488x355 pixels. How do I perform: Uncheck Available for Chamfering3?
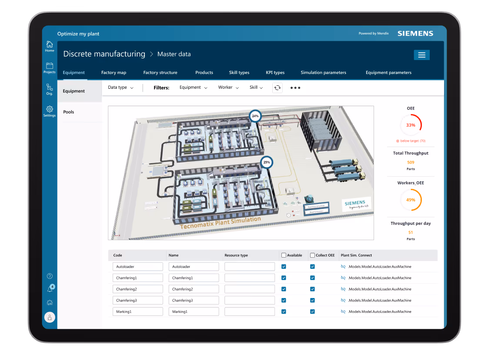coord(284,300)
